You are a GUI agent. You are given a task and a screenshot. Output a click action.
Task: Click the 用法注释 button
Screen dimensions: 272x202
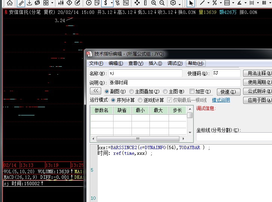coord(258,73)
